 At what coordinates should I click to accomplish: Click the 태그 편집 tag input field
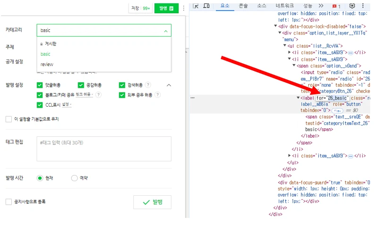coord(104,149)
